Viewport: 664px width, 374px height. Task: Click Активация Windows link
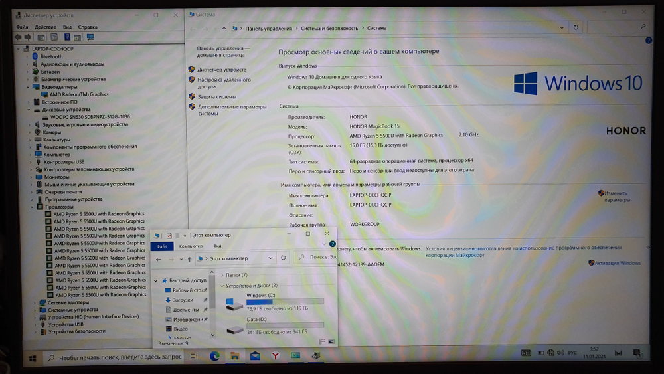click(x=618, y=263)
